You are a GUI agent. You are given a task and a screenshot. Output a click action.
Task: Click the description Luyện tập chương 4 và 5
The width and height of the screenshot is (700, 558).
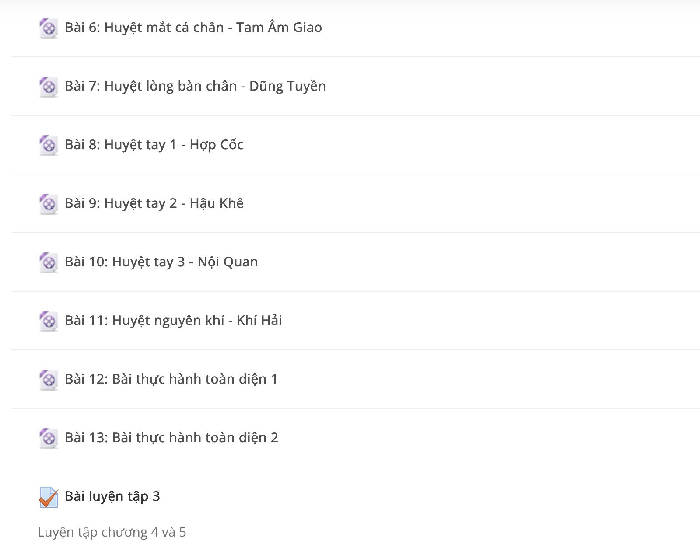(112, 532)
